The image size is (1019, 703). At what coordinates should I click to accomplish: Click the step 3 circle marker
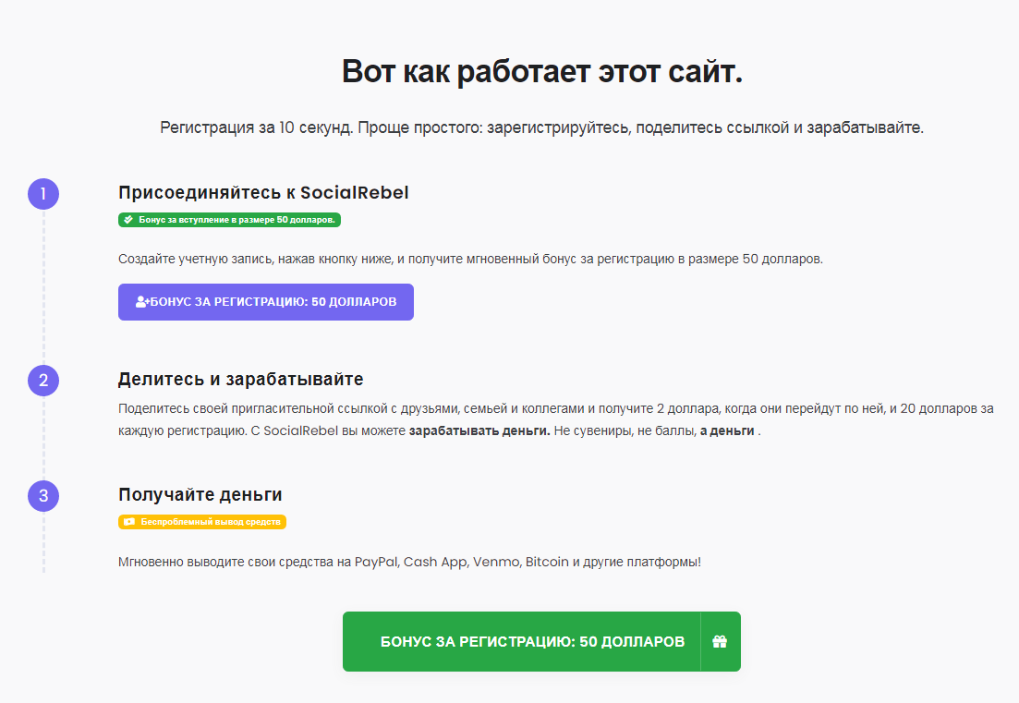pyautogui.click(x=43, y=496)
